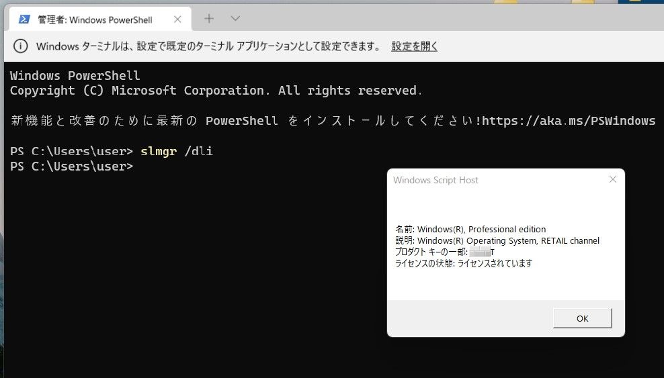The image size is (664, 378).
Task: Click the terminal default app notification message text
Action: pyautogui.click(x=208, y=46)
